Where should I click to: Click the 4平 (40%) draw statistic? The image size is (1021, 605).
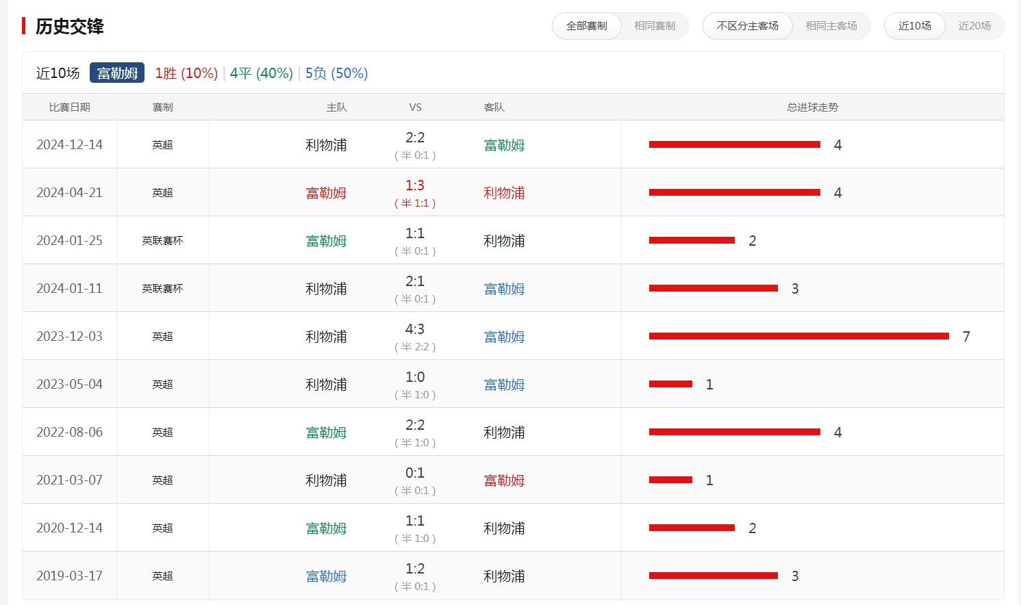[262, 73]
